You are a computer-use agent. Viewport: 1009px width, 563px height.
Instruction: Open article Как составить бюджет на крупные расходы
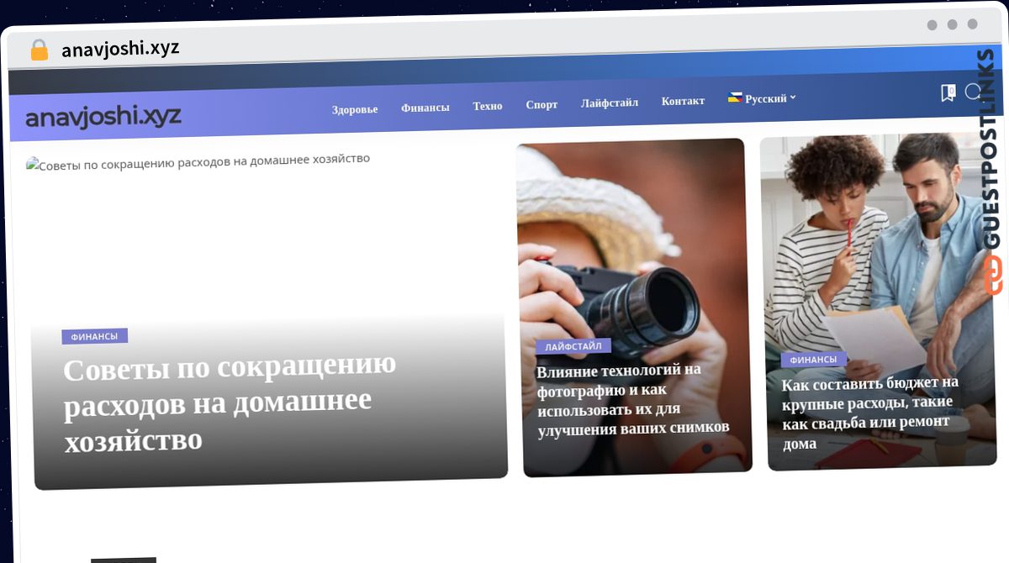pyautogui.click(x=869, y=412)
